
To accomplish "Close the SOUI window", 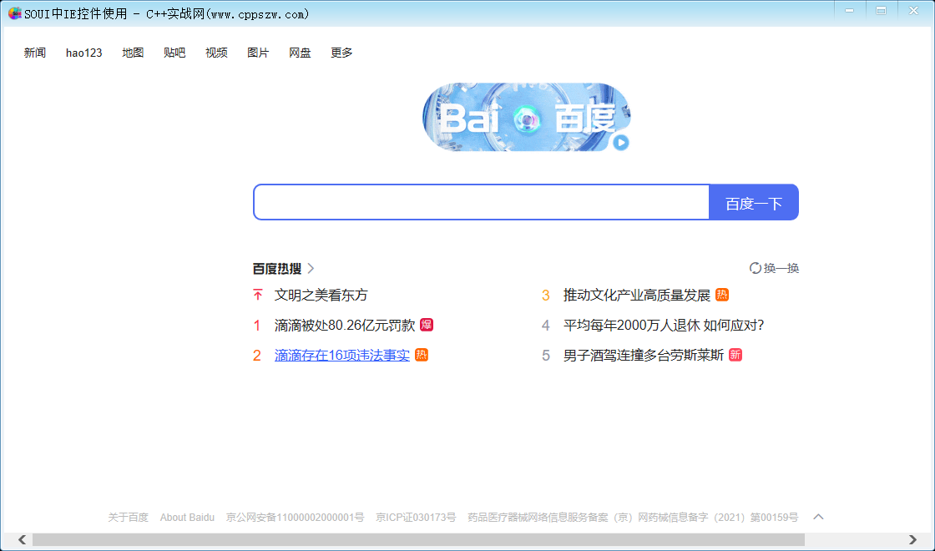I will pyautogui.click(x=913, y=10).
